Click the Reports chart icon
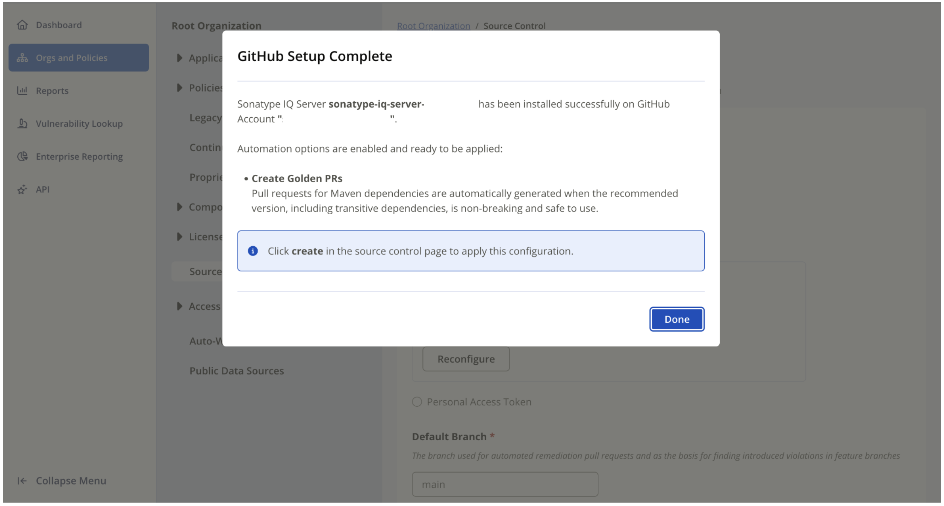The width and height of the screenshot is (944, 506). [x=22, y=91]
